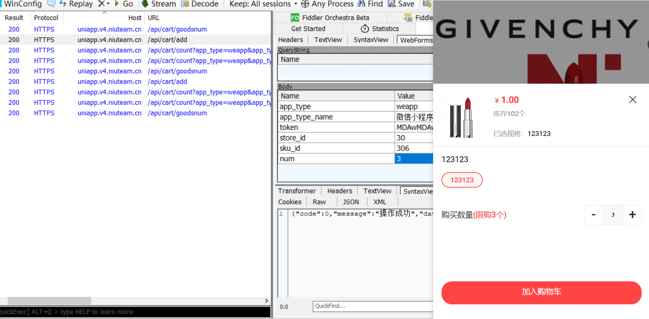This screenshot has width=649, height=319.
Task: Open the Remove sessions X dropdown
Action: point(104,4)
